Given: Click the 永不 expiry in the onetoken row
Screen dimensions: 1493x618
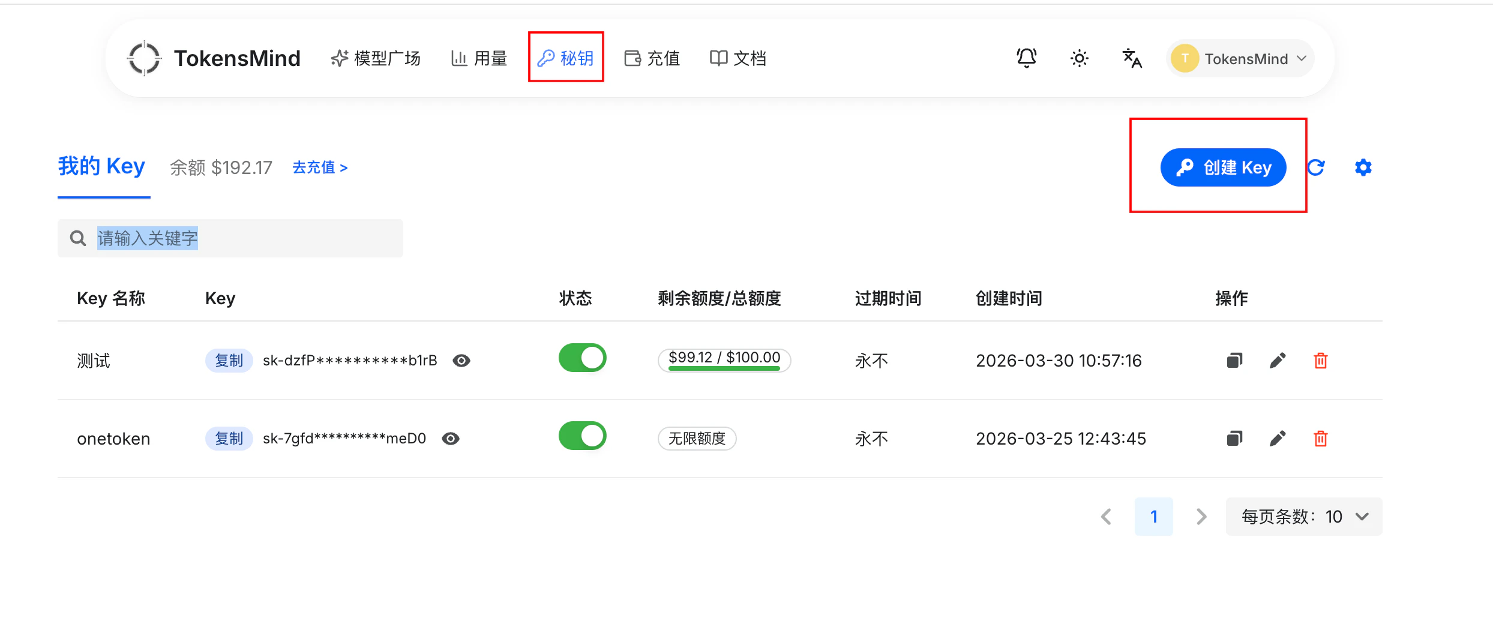Looking at the screenshot, I should click(871, 439).
